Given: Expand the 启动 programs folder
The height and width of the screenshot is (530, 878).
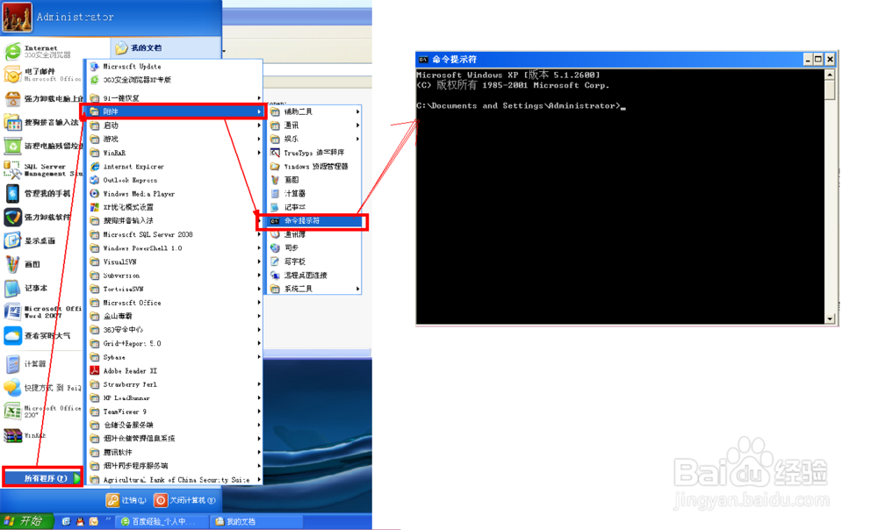Looking at the screenshot, I should coord(176,125).
